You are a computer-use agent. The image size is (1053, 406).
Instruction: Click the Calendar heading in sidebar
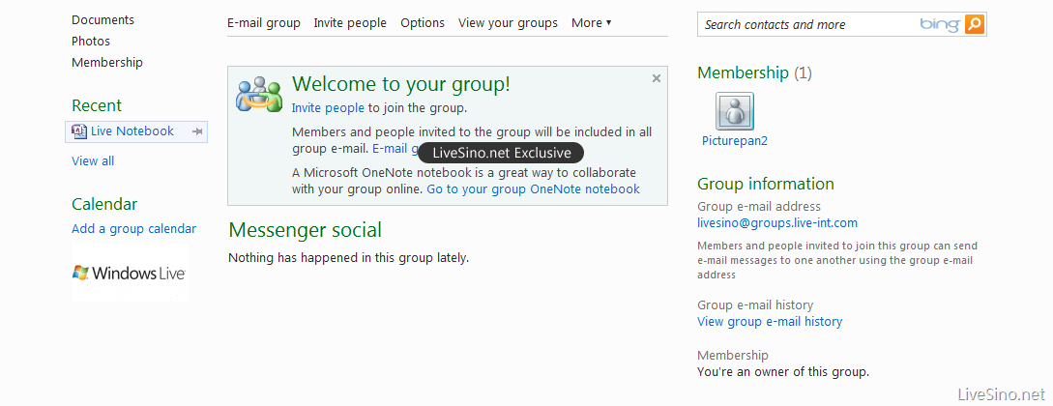point(104,204)
